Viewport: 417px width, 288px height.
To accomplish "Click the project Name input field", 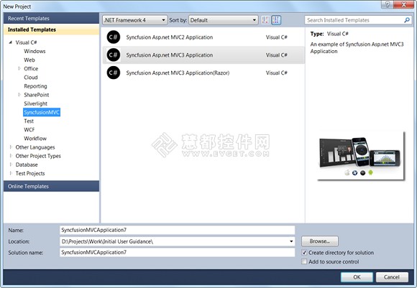I will [178, 230].
